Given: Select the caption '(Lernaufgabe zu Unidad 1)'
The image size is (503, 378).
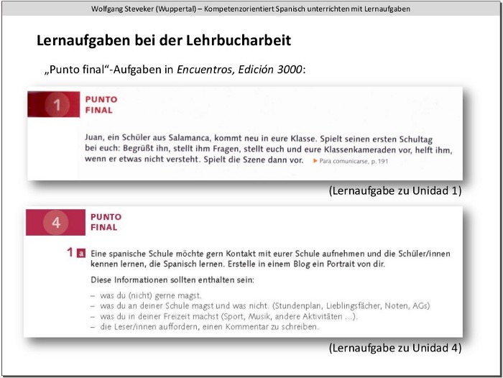Looking at the screenshot, I should coord(394,190).
